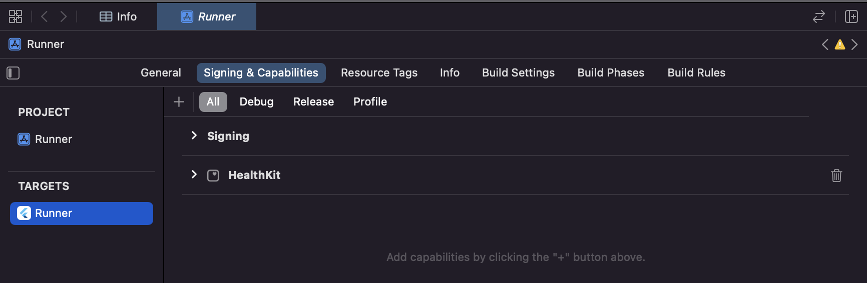
Task: Click the yellow warning issue icon
Action: coord(840,44)
